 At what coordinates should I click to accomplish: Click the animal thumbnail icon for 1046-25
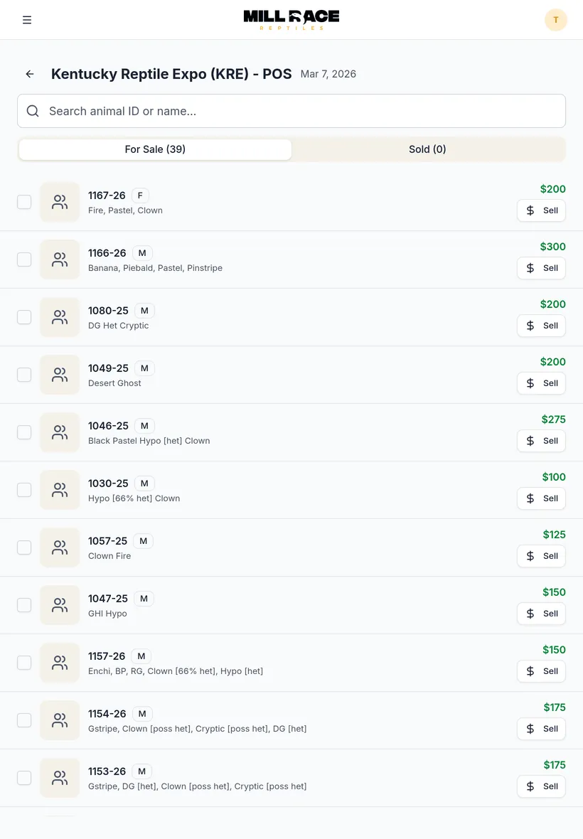60,432
